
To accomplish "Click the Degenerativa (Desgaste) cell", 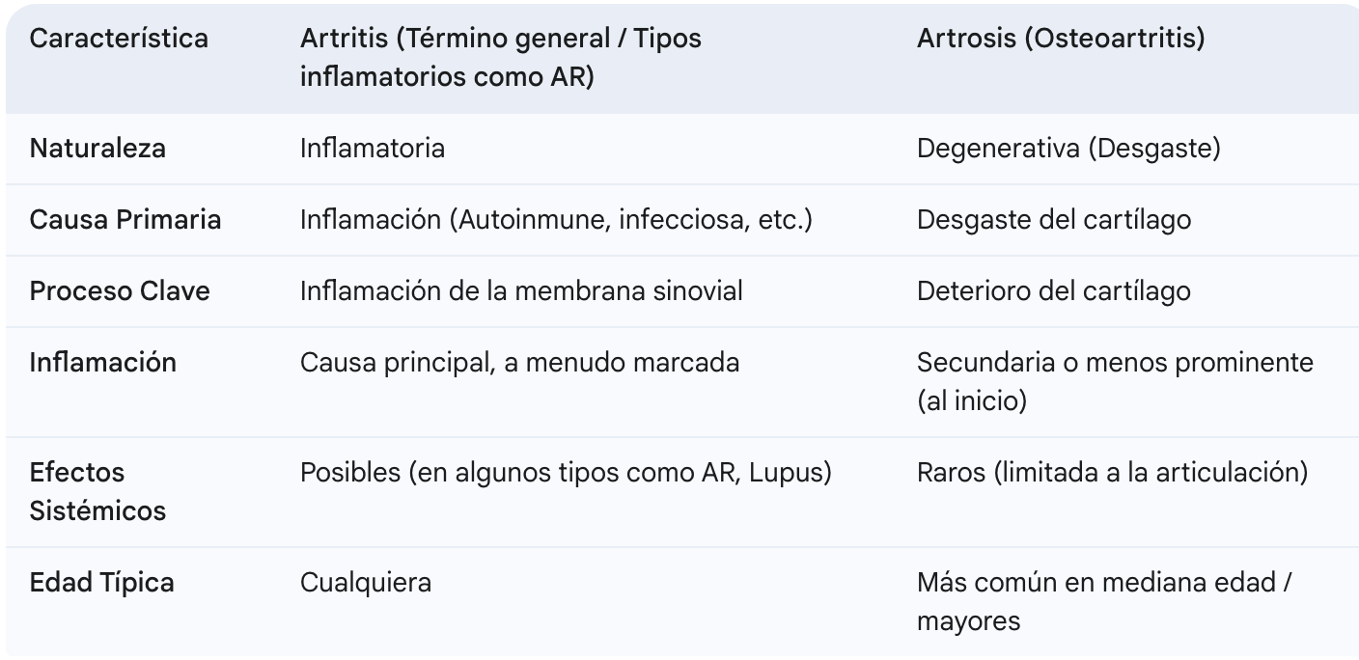I will coord(1068,149).
